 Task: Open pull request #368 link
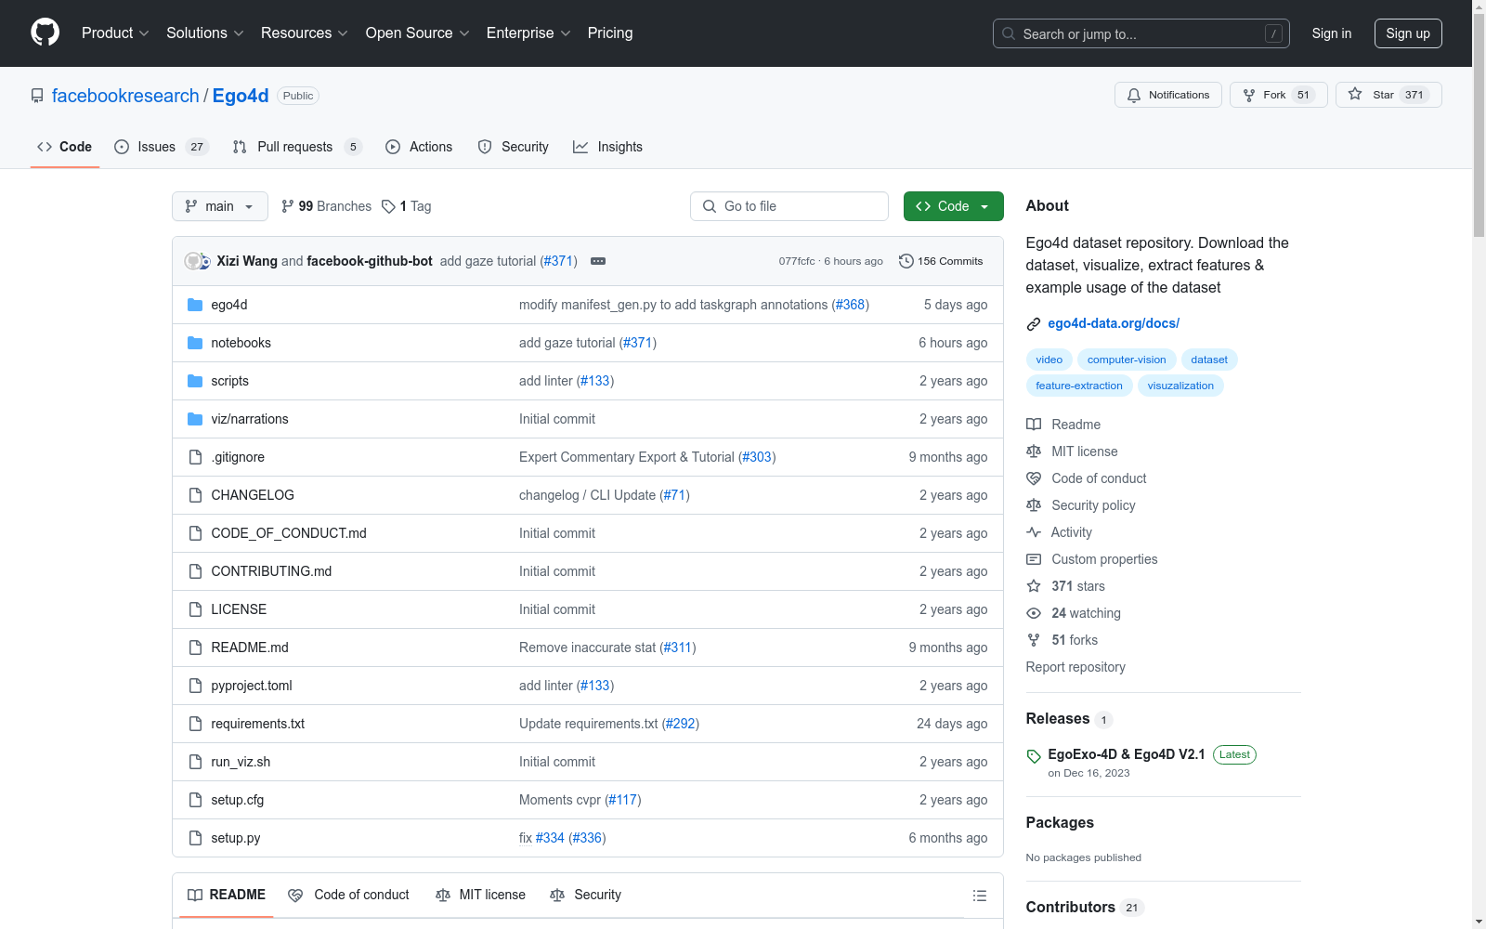(x=851, y=305)
